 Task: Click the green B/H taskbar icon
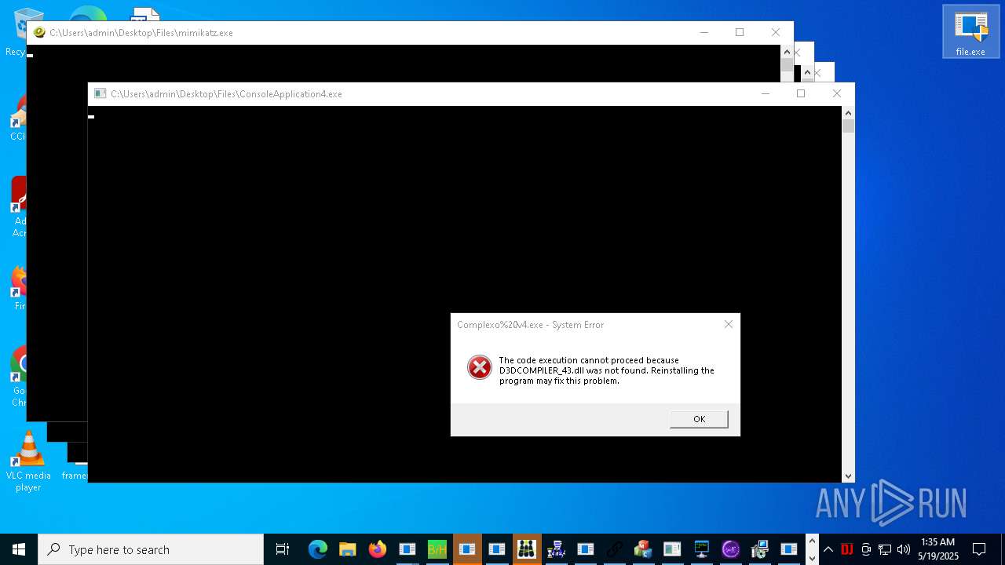pyautogui.click(x=437, y=549)
